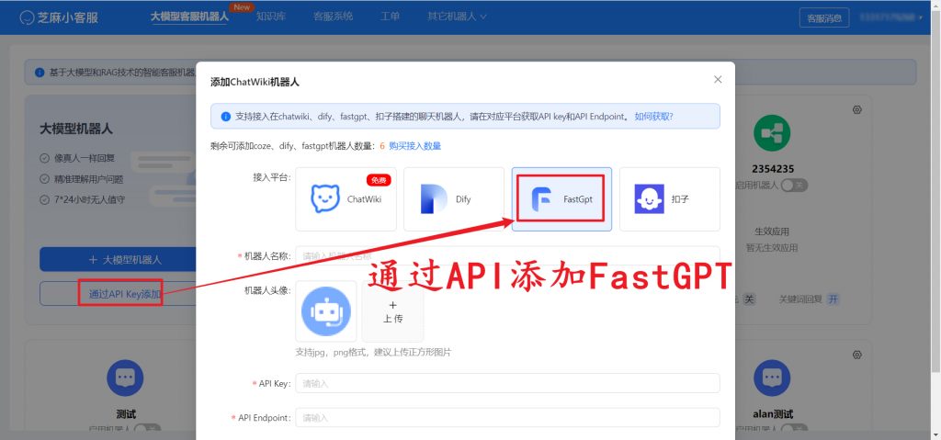Click the 像真人一样回复 feature text

point(84,159)
